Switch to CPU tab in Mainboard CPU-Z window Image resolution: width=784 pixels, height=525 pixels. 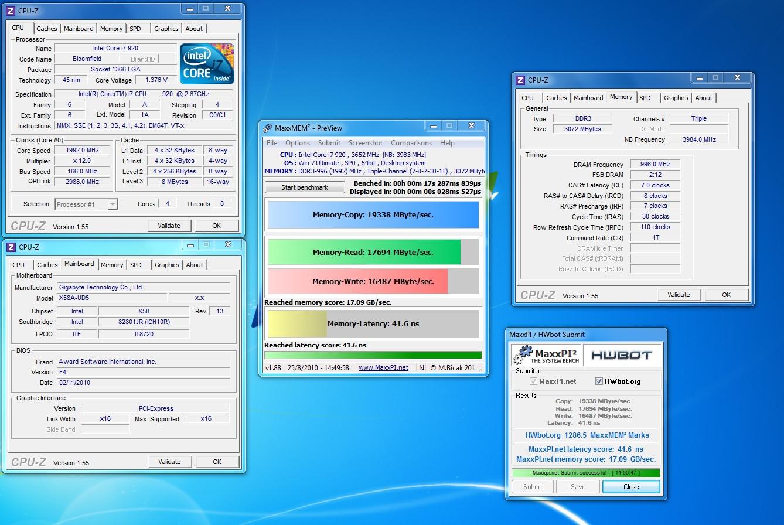click(19, 265)
